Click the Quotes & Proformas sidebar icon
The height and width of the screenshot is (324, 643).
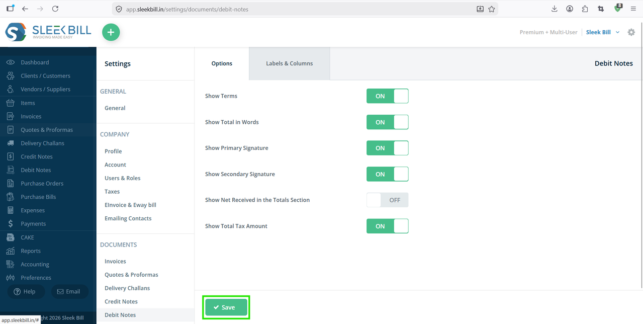[x=11, y=130]
